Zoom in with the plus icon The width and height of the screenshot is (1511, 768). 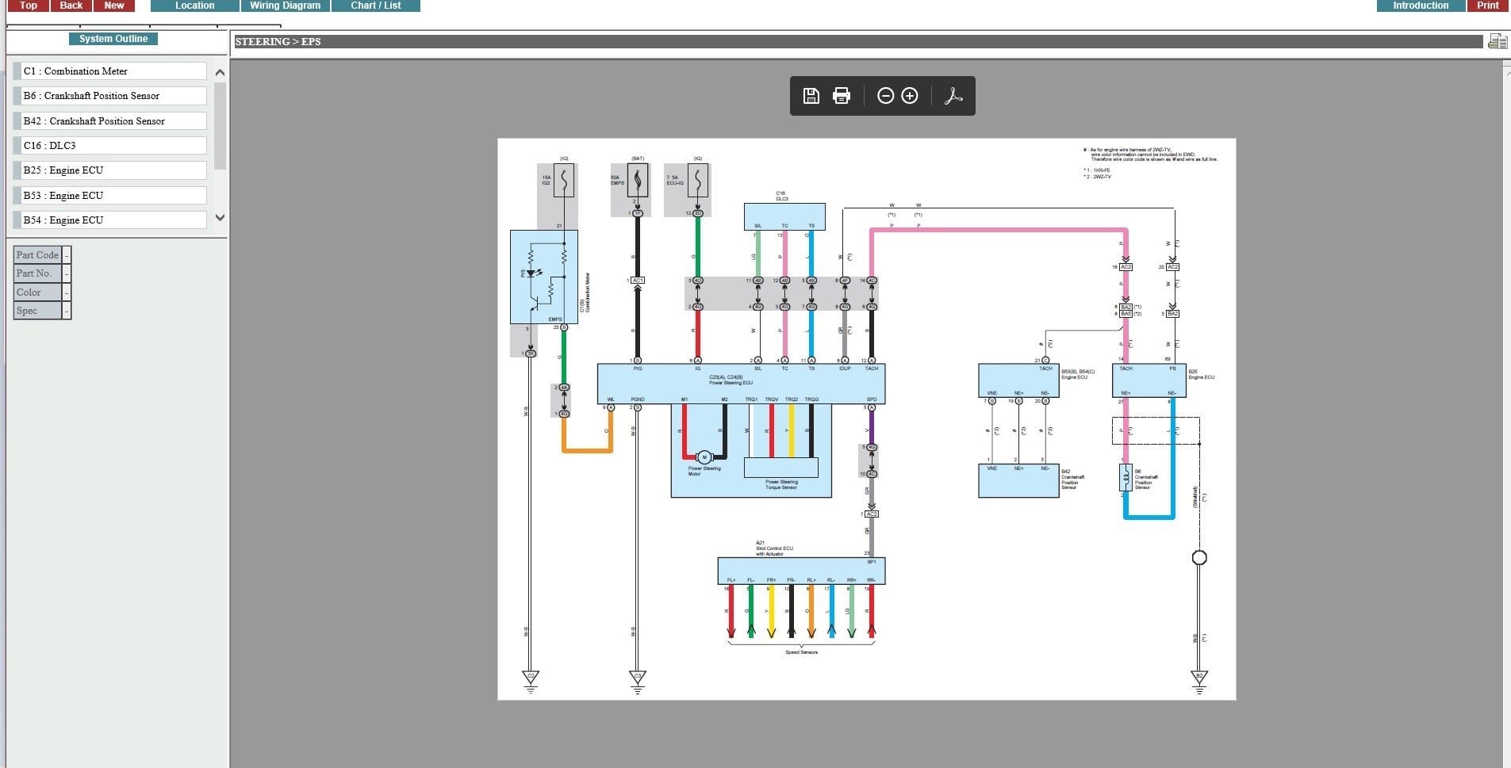pos(910,96)
